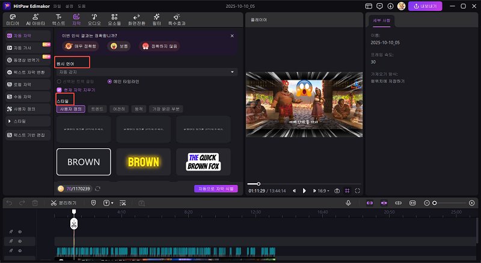Toggle visibility eye on the top track
This screenshot has height=263, width=481.
tap(19, 231)
